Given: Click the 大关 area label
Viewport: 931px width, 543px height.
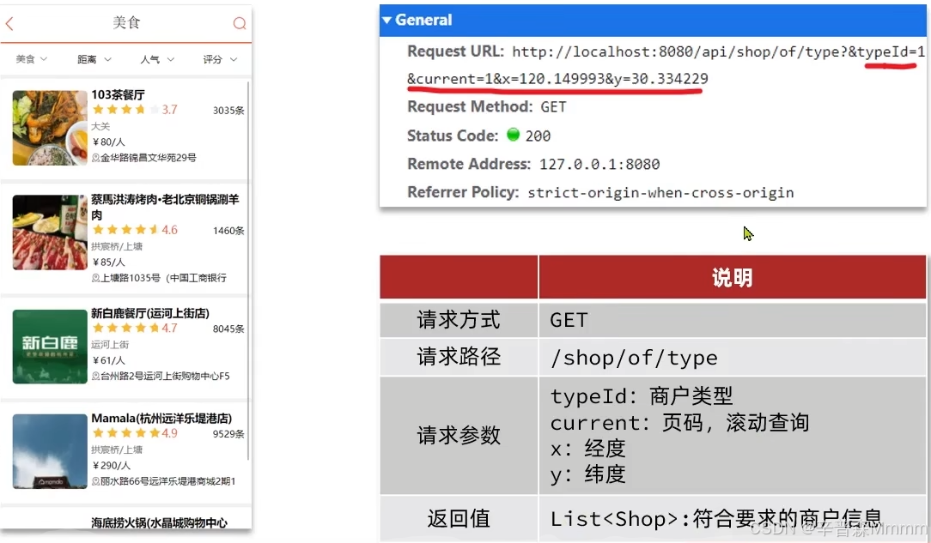Looking at the screenshot, I should click(100, 126).
